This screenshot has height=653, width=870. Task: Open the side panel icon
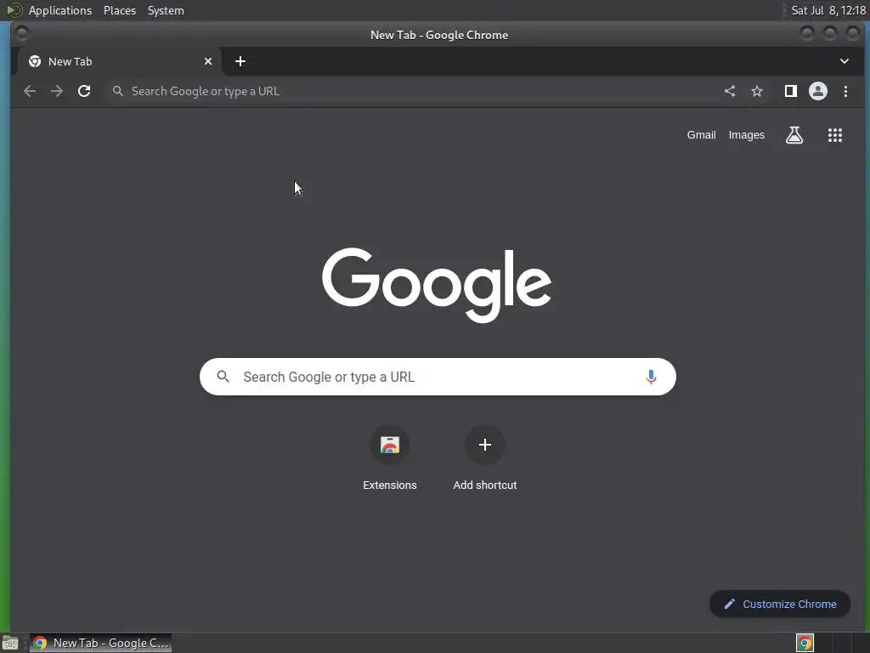791,91
